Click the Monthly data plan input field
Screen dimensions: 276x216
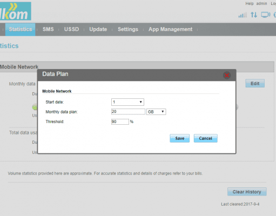[128, 112]
